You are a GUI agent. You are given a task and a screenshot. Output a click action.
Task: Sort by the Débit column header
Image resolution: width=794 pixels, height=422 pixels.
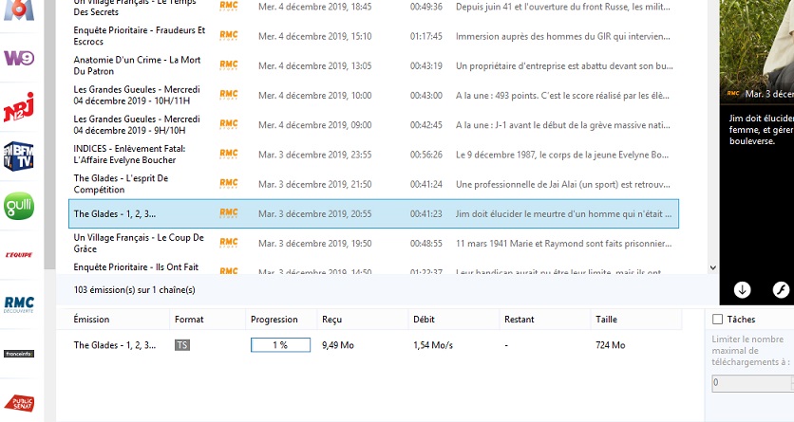(454, 320)
